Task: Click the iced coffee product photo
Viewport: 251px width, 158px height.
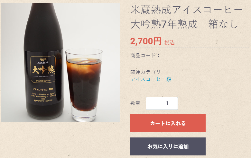Action: click(61, 62)
